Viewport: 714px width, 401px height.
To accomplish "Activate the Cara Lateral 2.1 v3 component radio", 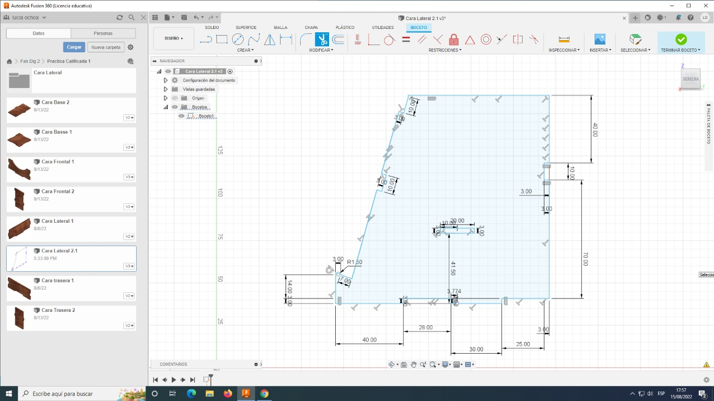I will coord(230,71).
